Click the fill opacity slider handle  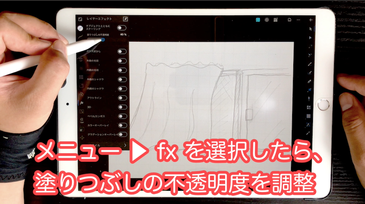(x=103, y=40)
